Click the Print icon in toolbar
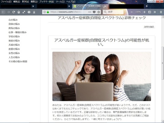The image size is (164, 123). [29, 12]
